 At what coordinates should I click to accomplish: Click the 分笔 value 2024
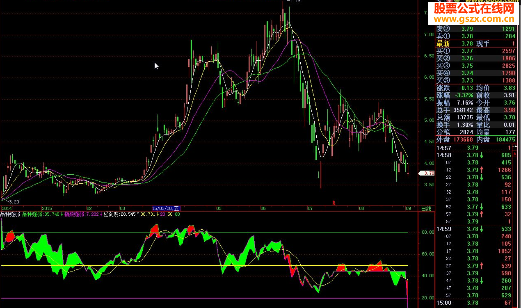pyautogui.click(x=466, y=132)
